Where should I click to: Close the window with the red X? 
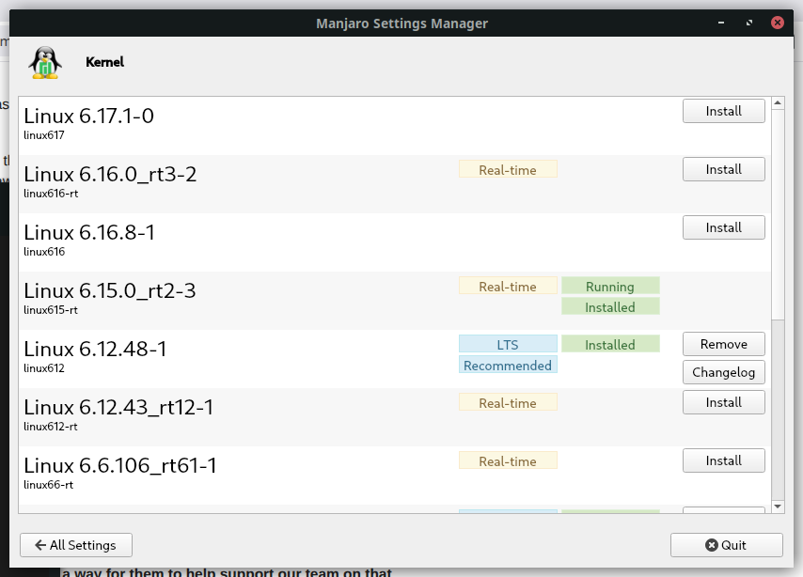777,23
